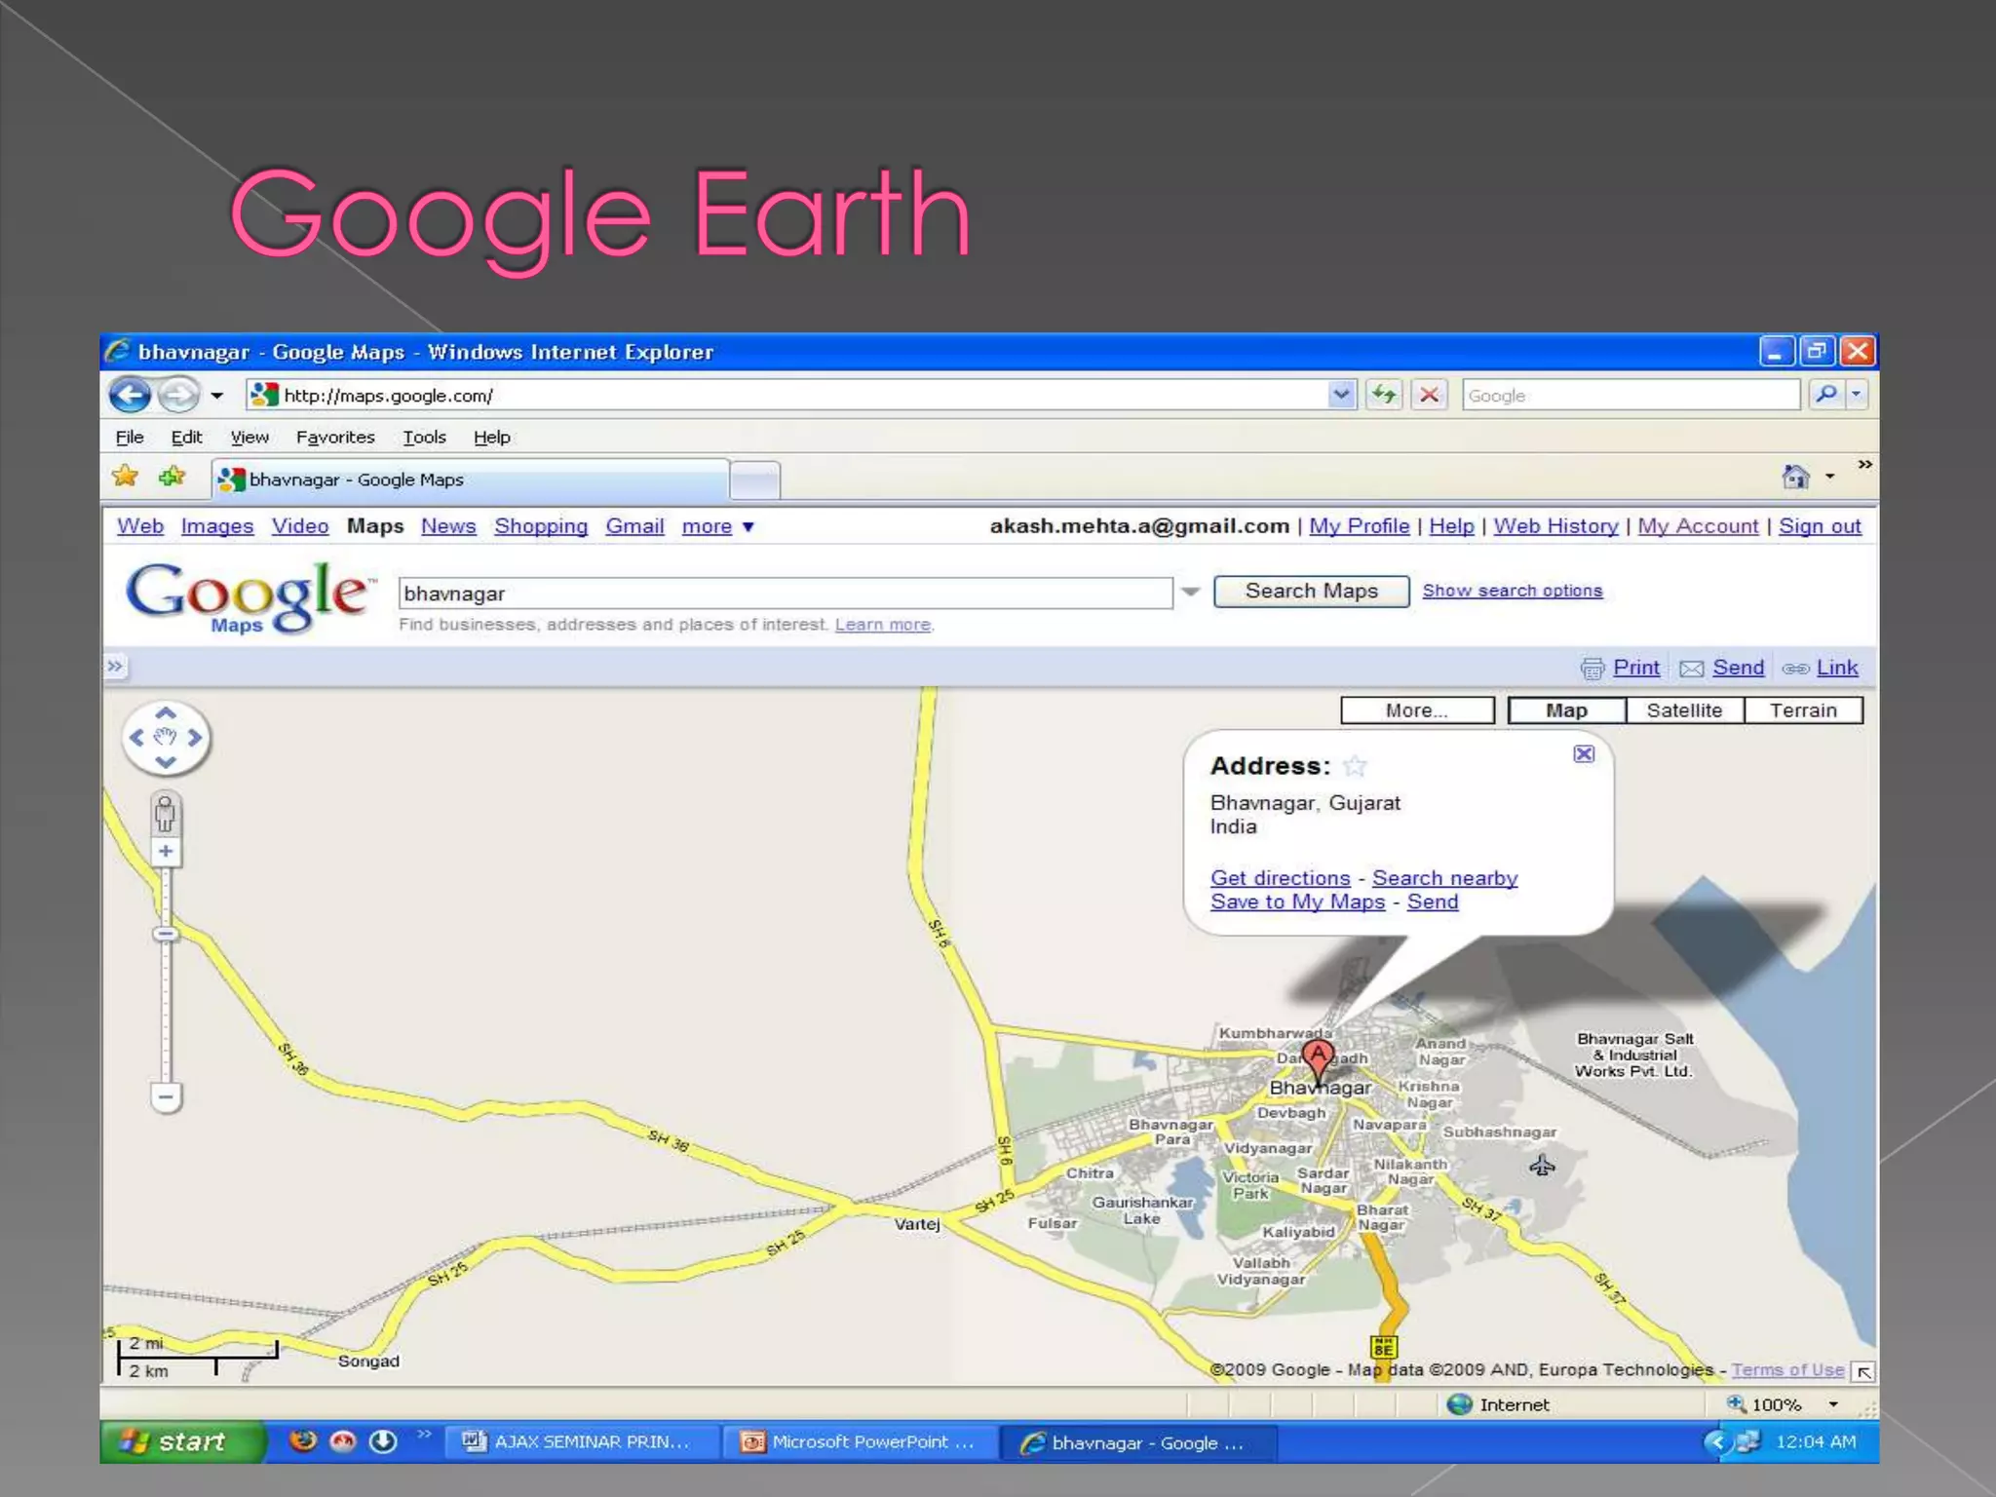This screenshot has height=1497, width=1996.
Task: Open the Favorites menu
Action: [335, 438]
